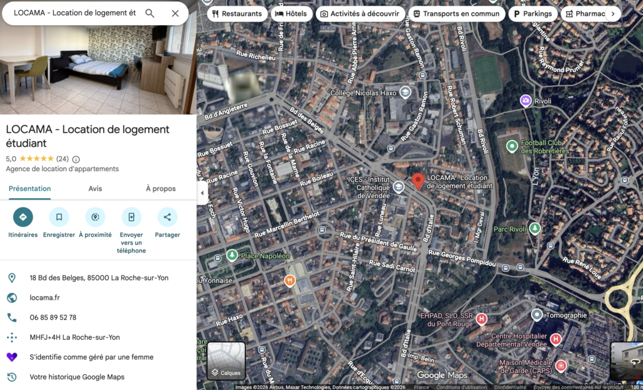Select Place Napoléon park marker
643x390 pixels.
click(x=232, y=256)
